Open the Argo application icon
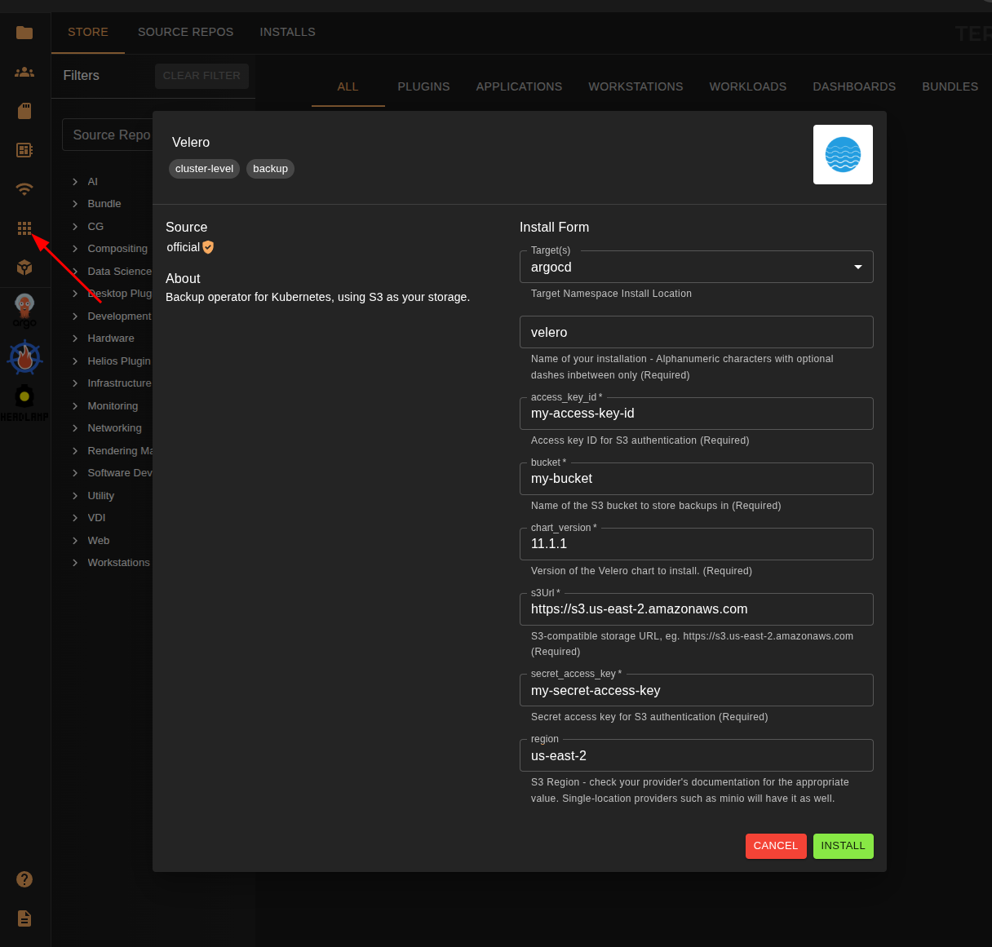The image size is (992, 947). (24, 310)
